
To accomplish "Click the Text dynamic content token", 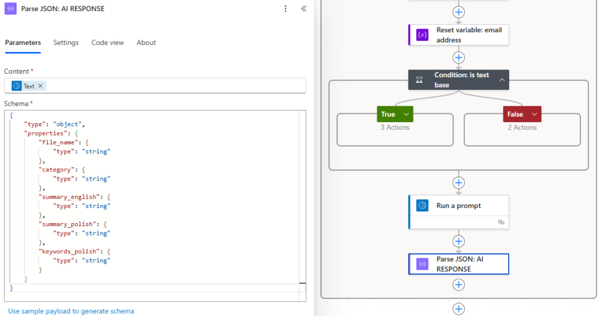I will pyautogui.click(x=29, y=86).
